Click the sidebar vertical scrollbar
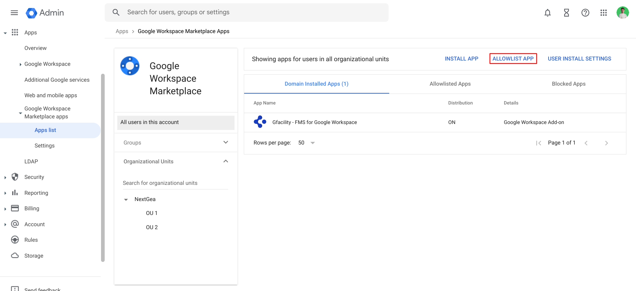The height and width of the screenshot is (291, 636). [103, 168]
